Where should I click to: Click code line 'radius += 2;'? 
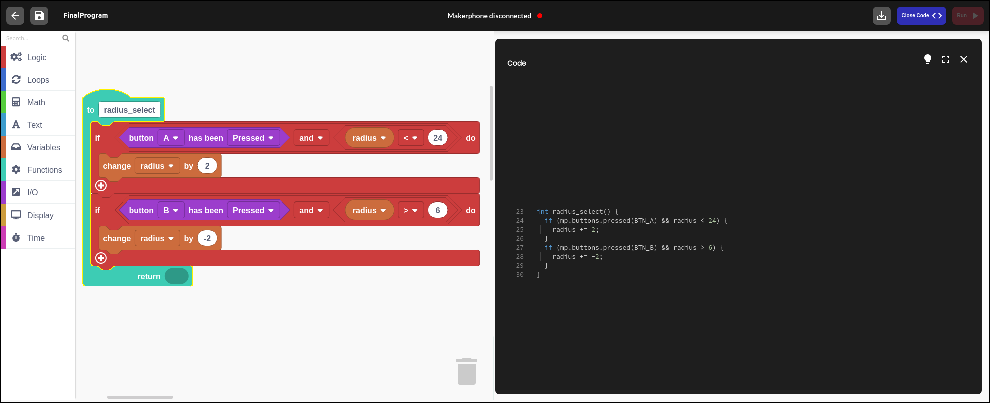(x=576, y=230)
